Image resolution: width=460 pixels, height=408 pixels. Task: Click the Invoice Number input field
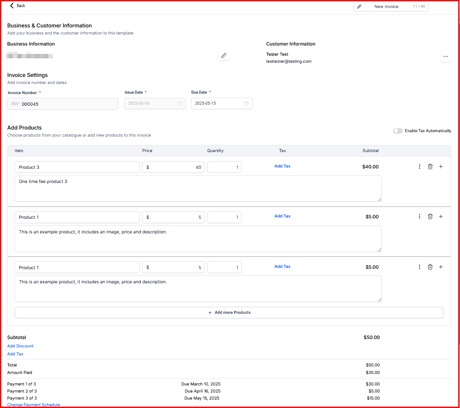pyautogui.click(x=66, y=104)
